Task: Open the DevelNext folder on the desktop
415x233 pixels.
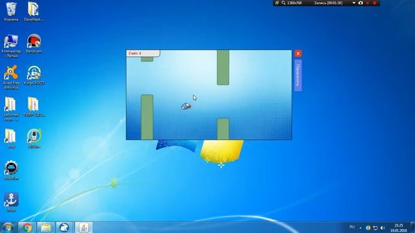Action: coord(34,11)
